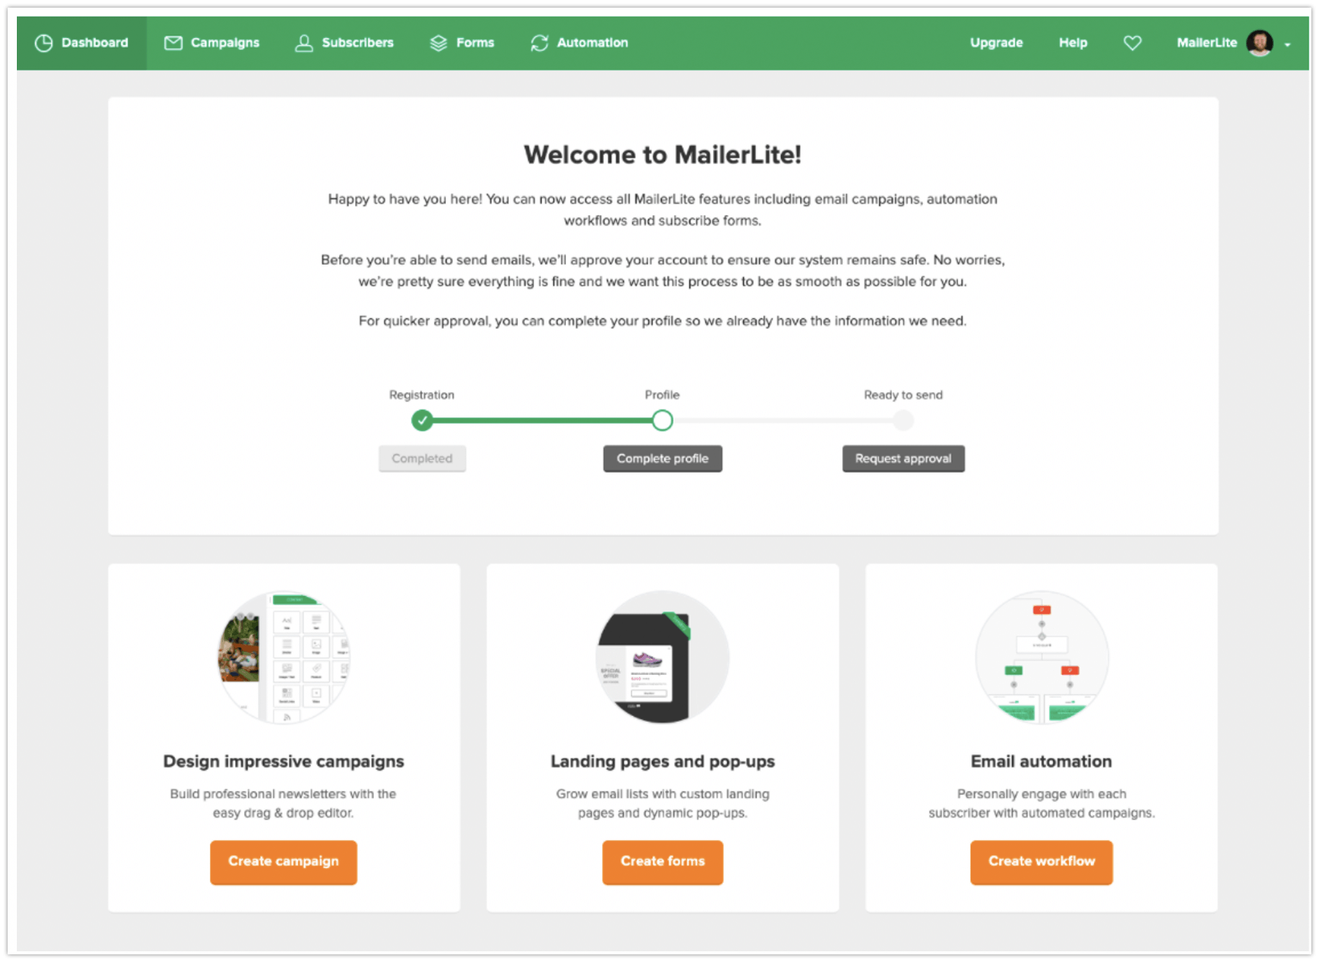Click the disabled Completed button
This screenshot has height=962, width=1319.
point(422,459)
